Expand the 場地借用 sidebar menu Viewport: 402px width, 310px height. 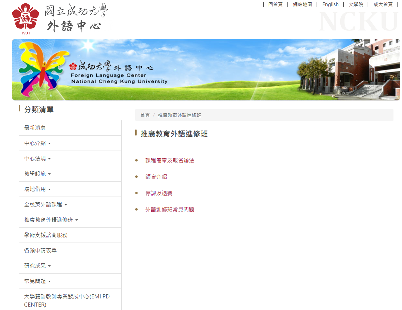37,189
